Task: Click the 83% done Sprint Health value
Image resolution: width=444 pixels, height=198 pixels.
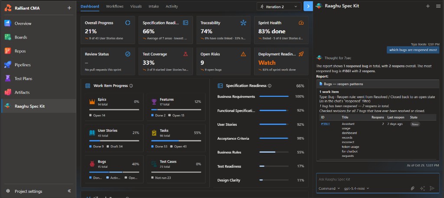Action: point(272,32)
